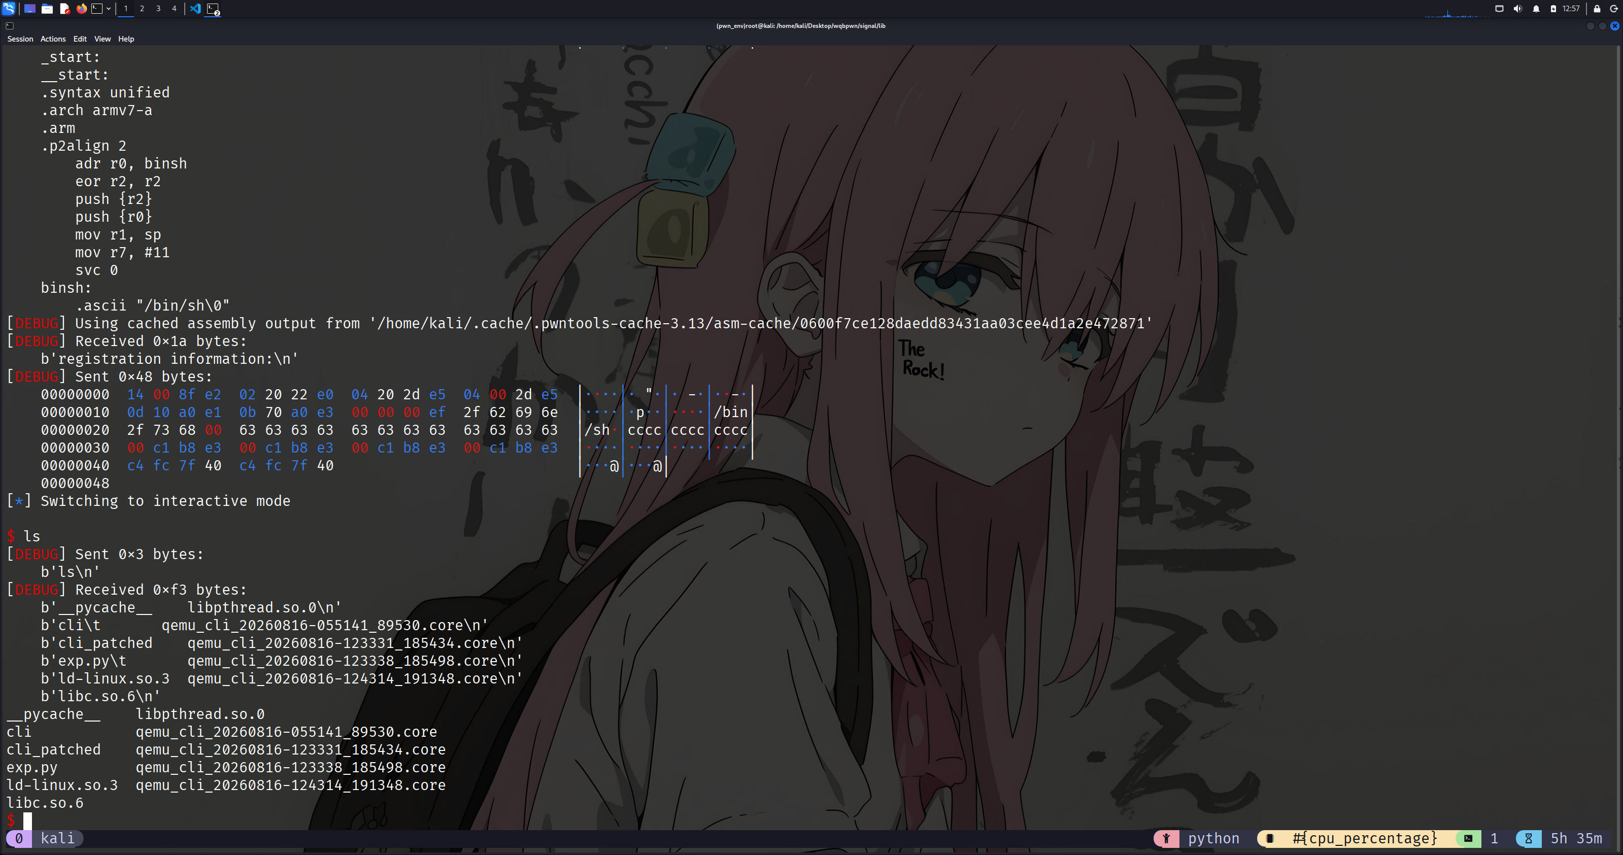Launch Firefox from the top panel
Image resolution: width=1623 pixels, height=855 pixels.
81,8
